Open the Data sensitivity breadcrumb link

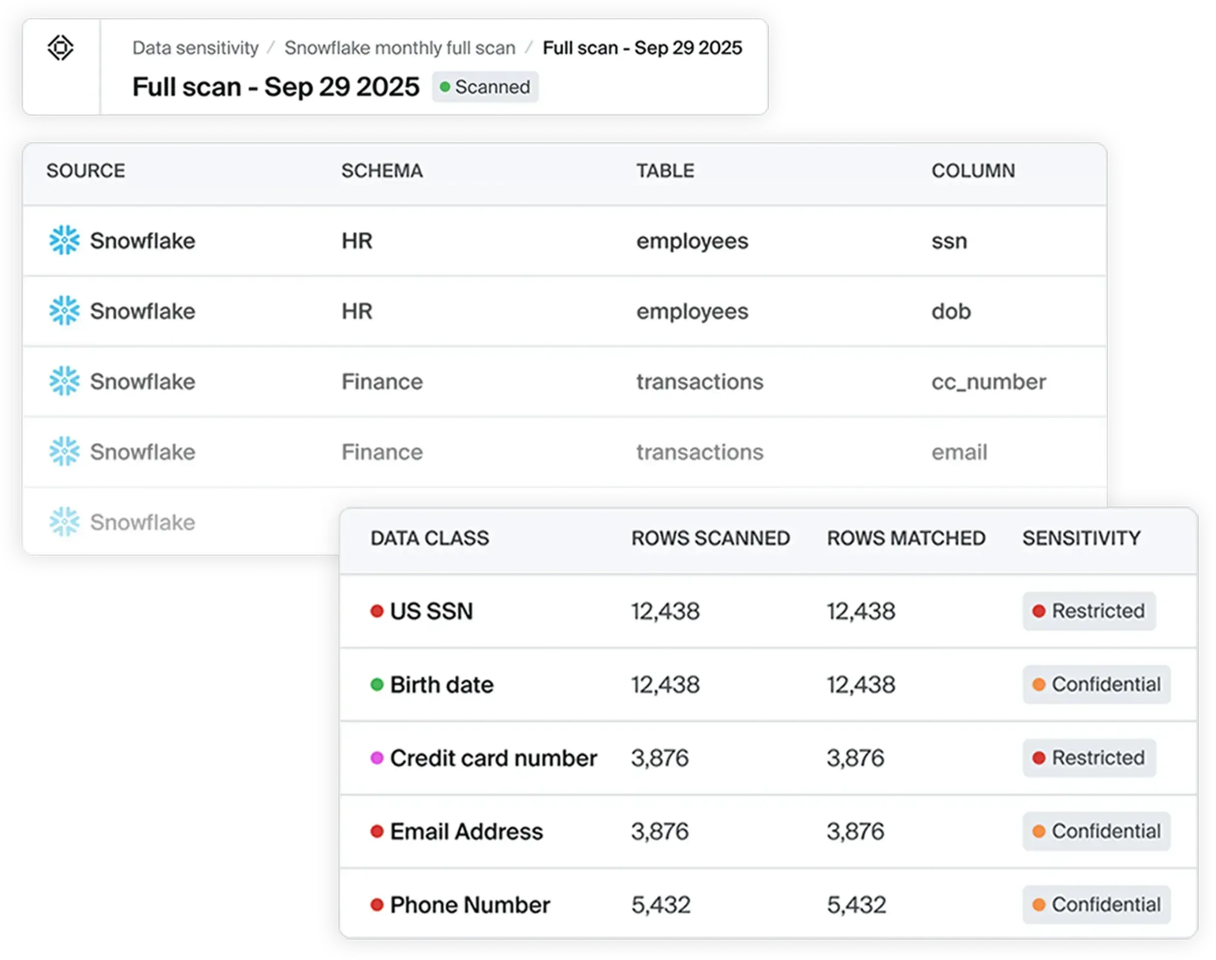tap(195, 47)
